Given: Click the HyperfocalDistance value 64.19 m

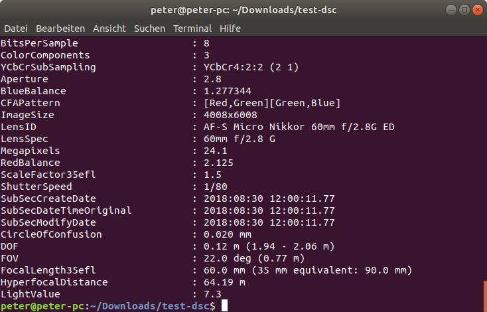Looking at the screenshot, I should (x=224, y=282).
